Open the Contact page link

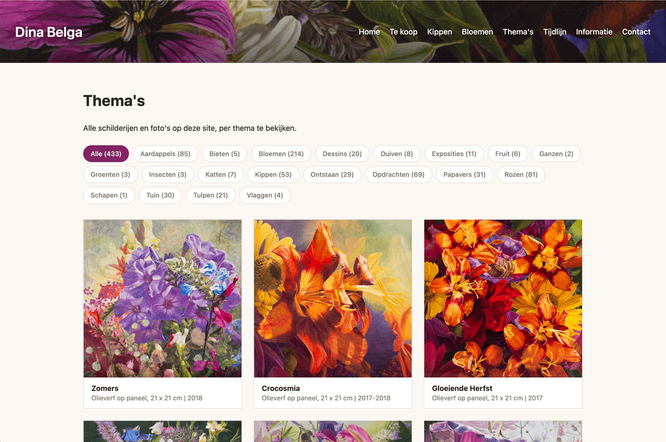[x=636, y=32]
